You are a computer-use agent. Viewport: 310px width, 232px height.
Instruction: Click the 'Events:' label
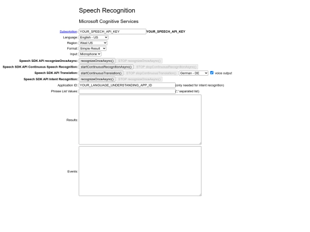[72, 171]
